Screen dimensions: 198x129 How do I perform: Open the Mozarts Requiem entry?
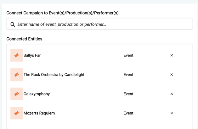[x=39, y=113]
